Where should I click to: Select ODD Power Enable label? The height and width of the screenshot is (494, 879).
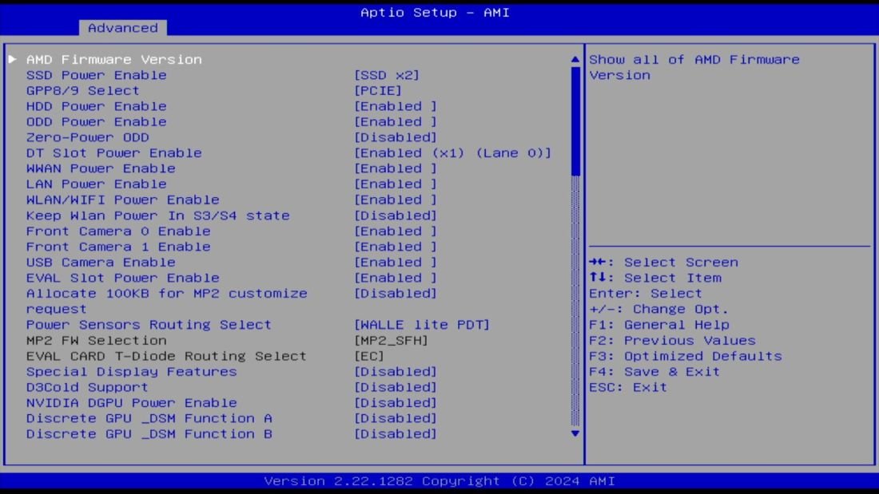click(97, 122)
